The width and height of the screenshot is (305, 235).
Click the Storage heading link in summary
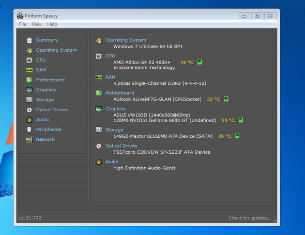(x=114, y=130)
